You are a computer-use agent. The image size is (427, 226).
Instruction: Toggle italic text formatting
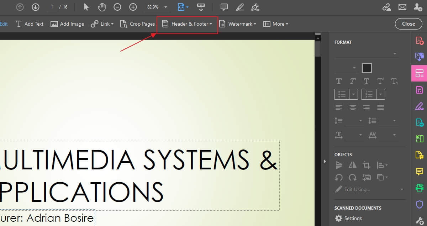pyautogui.click(x=353, y=81)
